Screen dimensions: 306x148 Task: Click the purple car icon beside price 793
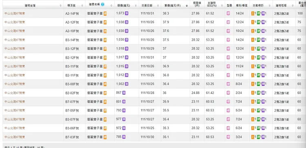124,110
